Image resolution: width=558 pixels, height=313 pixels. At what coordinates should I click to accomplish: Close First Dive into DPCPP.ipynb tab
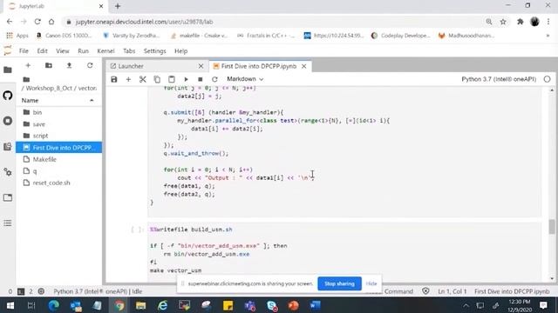coord(304,66)
